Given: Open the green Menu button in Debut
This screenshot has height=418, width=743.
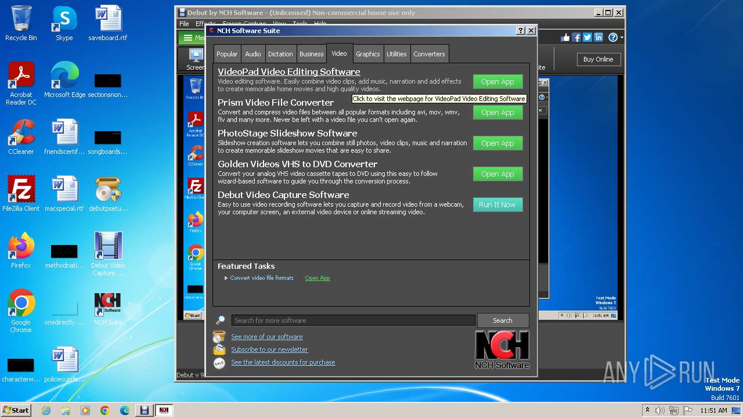Looking at the screenshot, I should coord(192,38).
